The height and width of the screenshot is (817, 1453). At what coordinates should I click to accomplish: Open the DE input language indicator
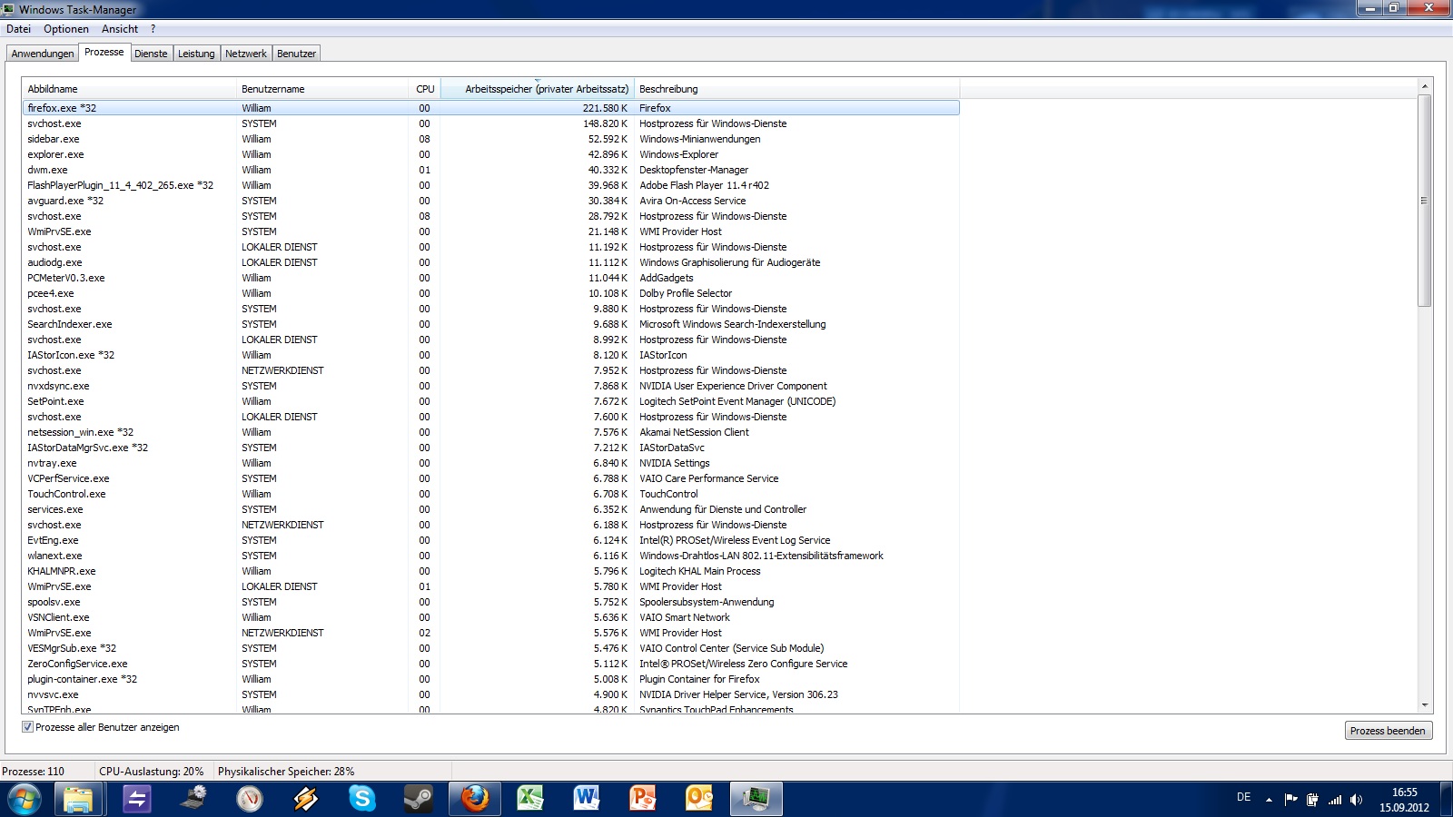pos(1244,797)
